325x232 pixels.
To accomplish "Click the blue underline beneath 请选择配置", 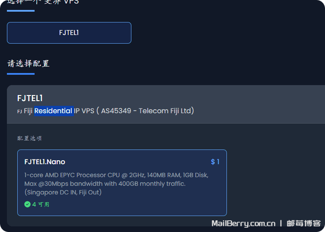I will tap(21, 74).
